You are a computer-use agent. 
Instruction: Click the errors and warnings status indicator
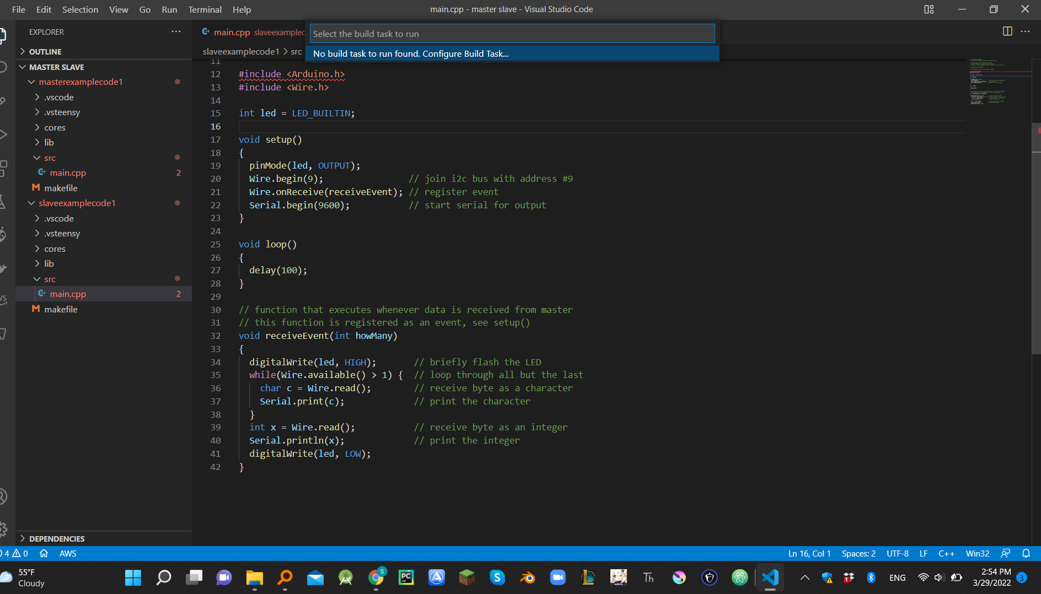tap(14, 553)
